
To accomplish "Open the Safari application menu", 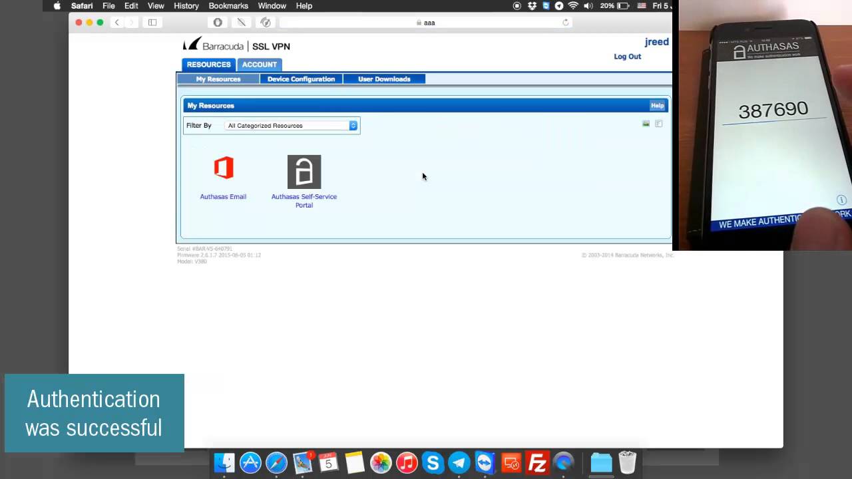I will click(82, 6).
